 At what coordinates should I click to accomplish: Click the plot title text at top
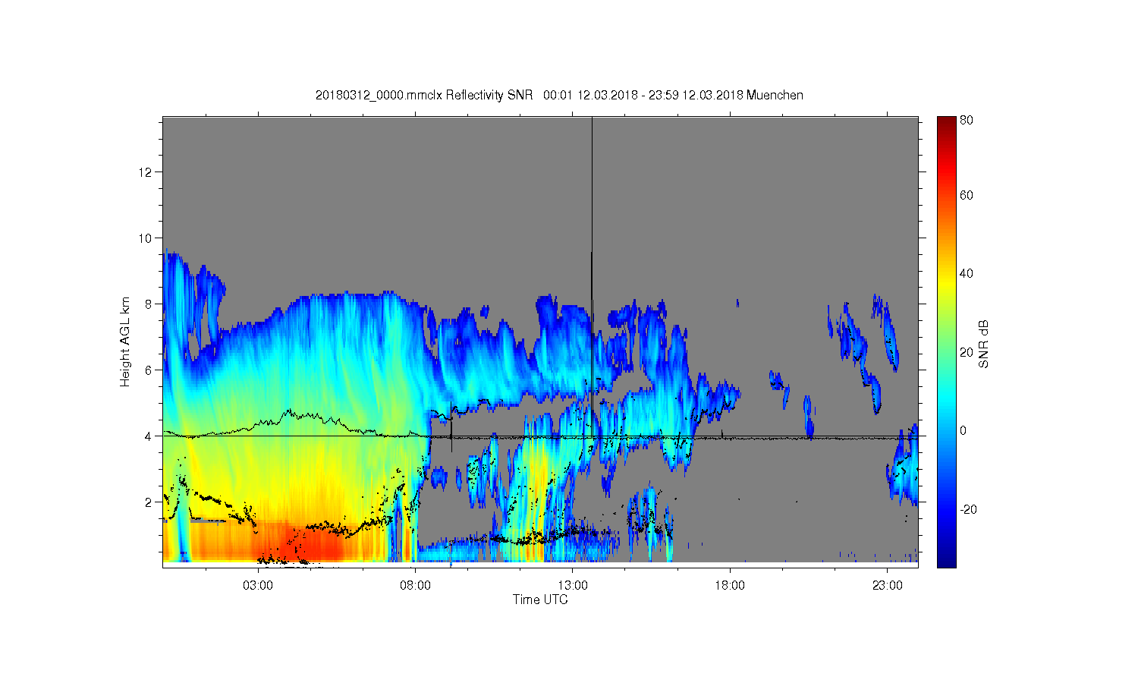coord(559,95)
